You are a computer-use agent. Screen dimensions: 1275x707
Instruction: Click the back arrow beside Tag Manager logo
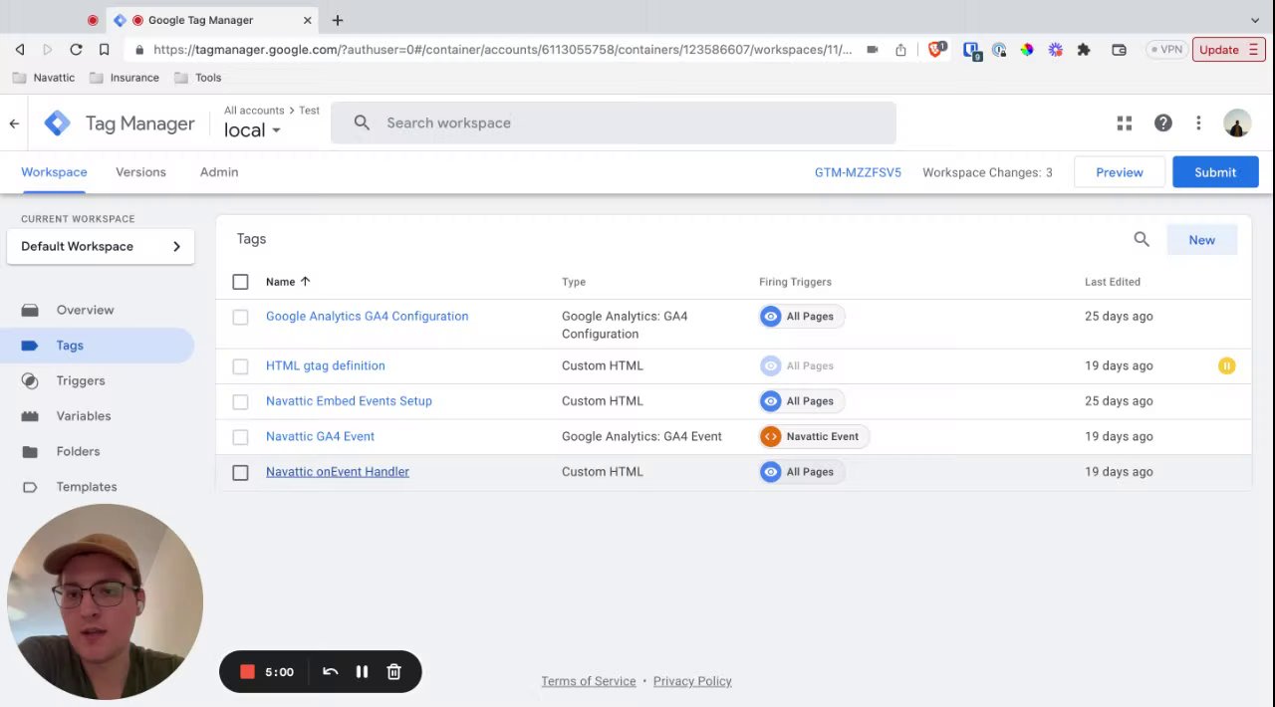[14, 123]
